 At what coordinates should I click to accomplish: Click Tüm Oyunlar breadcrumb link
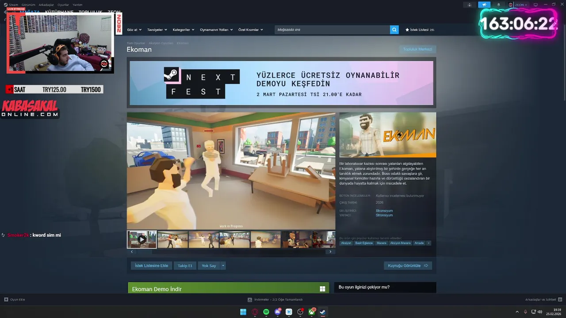[x=136, y=43]
